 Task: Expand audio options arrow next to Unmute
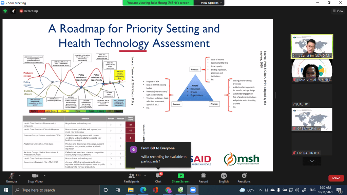pos(20,176)
